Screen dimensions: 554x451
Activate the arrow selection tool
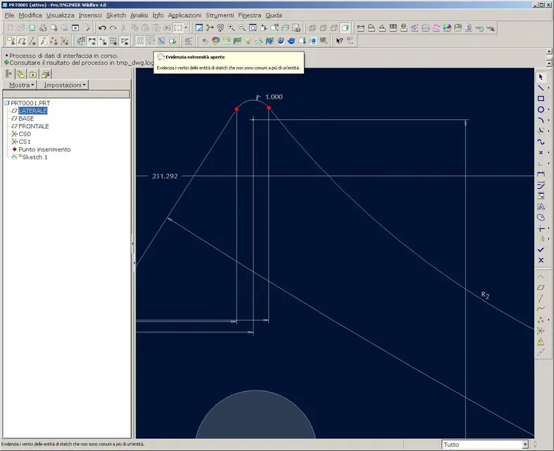click(x=541, y=76)
